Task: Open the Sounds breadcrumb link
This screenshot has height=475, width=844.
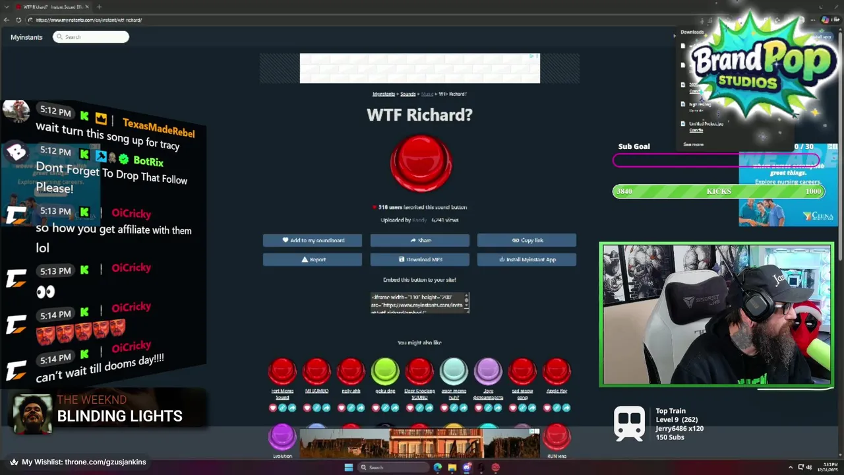Action: pyautogui.click(x=408, y=94)
